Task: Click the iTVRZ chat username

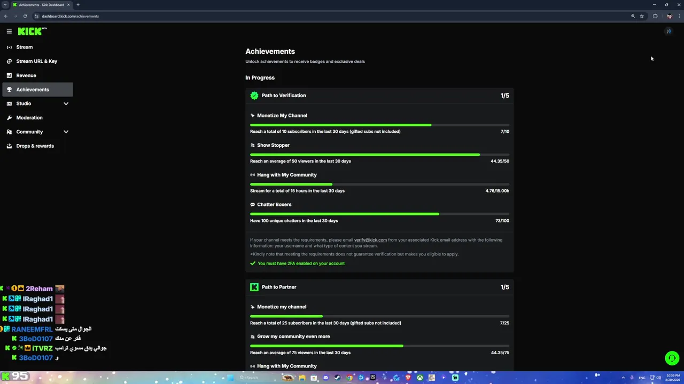Action: click(42, 348)
